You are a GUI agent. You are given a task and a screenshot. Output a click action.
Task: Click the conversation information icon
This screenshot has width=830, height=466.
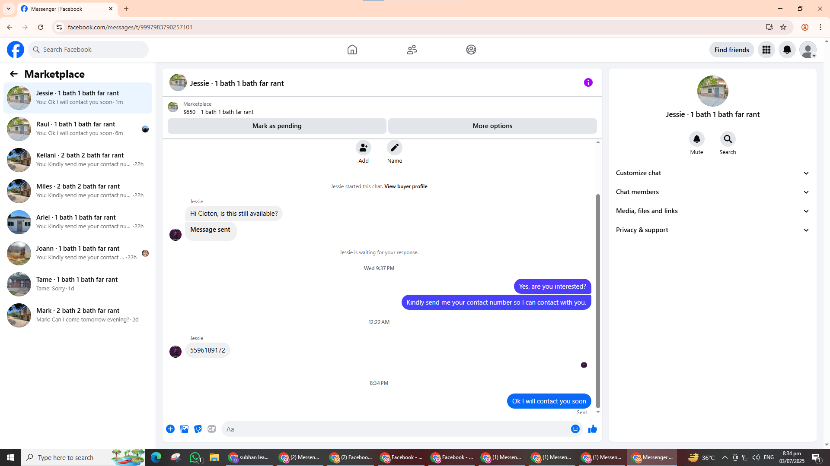(x=588, y=82)
